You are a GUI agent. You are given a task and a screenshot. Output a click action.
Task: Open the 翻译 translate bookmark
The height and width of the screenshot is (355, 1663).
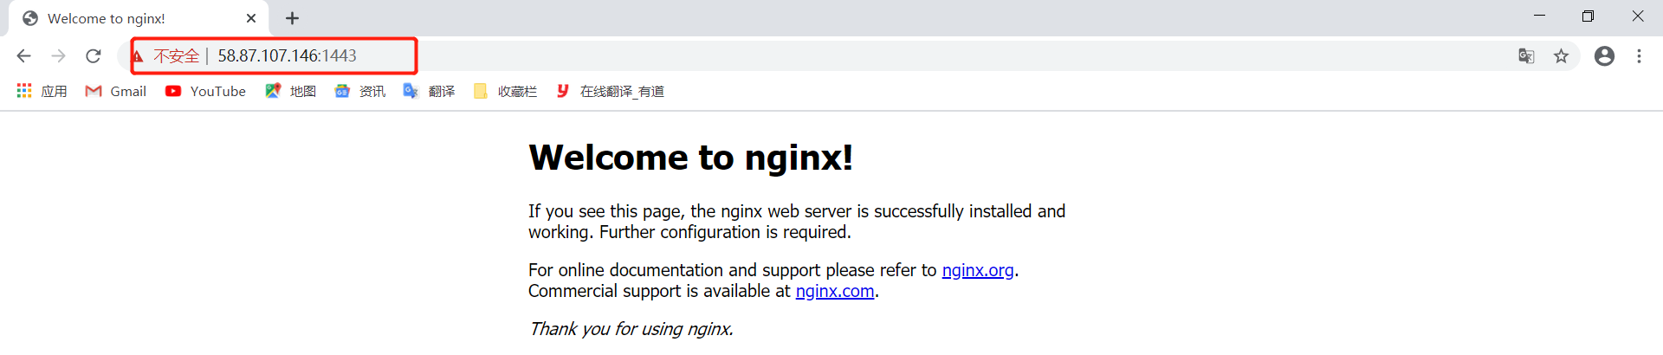pyautogui.click(x=429, y=91)
